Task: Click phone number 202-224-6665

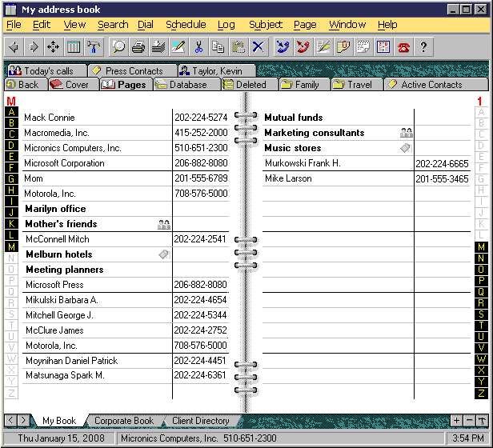Action: 442,163
